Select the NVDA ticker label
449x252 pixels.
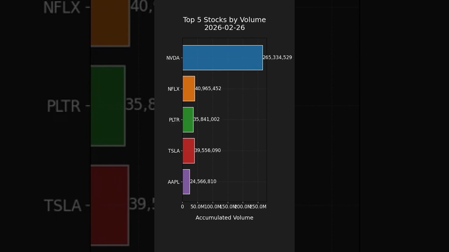pyautogui.click(x=173, y=58)
